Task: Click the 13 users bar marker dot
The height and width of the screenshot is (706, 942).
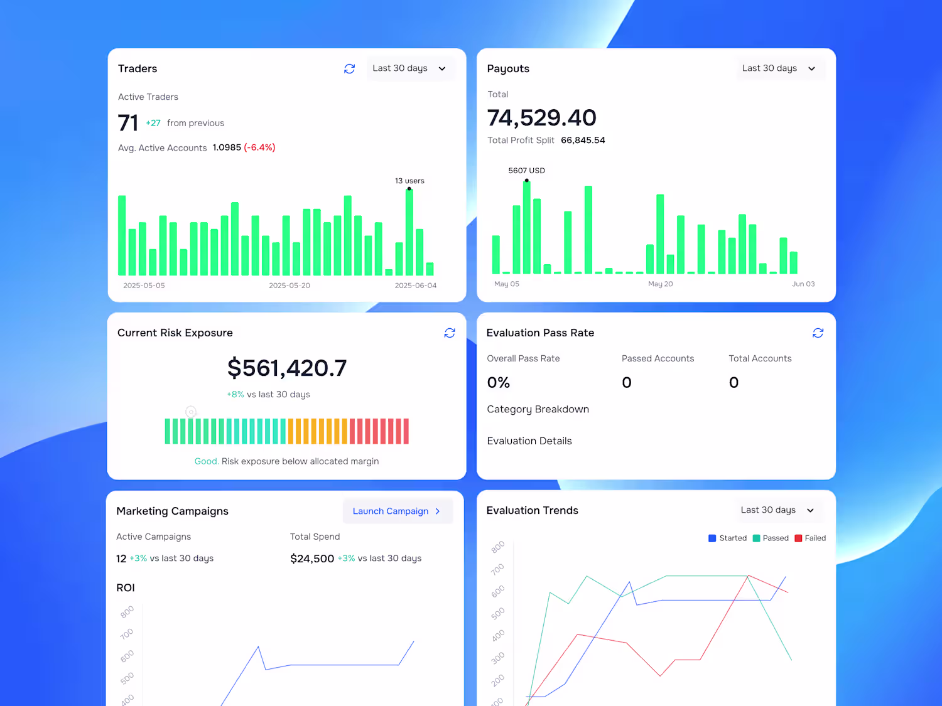Action: pos(409,189)
